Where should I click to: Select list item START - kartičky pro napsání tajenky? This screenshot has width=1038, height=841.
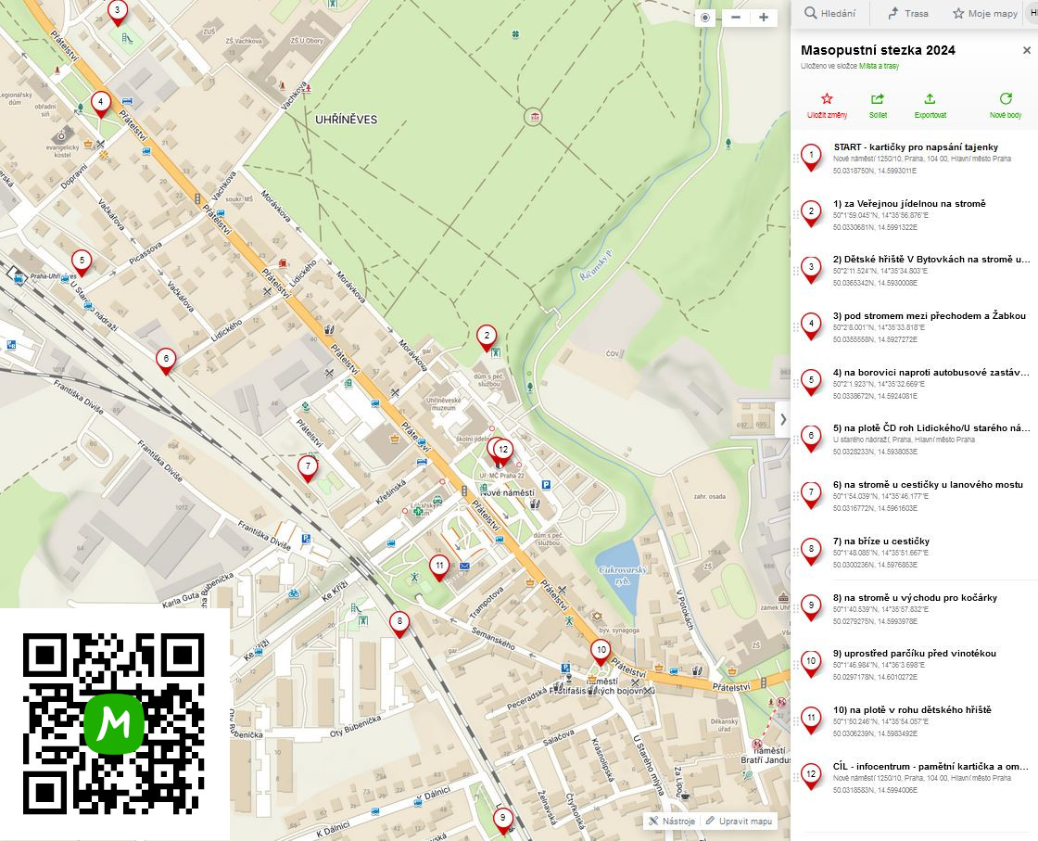(914, 159)
